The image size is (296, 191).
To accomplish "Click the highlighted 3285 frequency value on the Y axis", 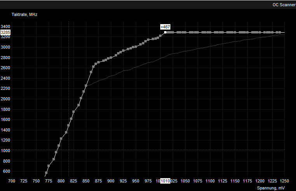I will pos(5,32).
